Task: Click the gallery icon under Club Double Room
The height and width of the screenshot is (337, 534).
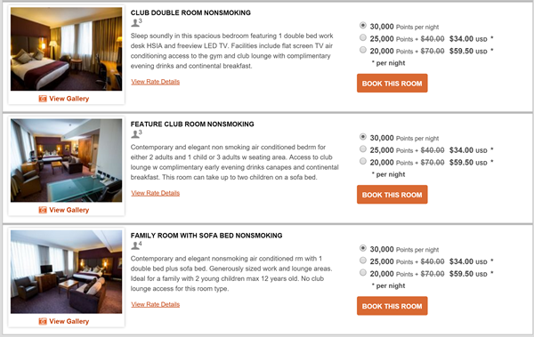Action: pos(43,99)
